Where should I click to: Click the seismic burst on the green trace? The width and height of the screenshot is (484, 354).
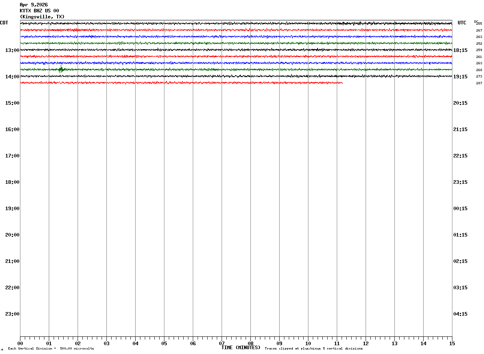[x=61, y=70]
